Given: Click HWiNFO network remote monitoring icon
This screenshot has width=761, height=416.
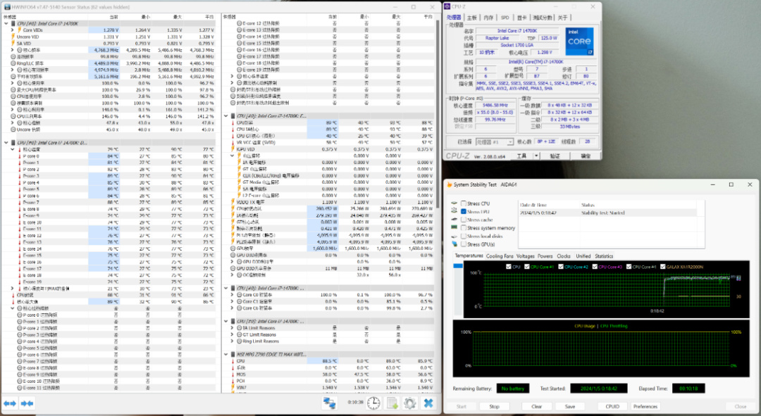Looking at the screenshot, I should [329, 403].
